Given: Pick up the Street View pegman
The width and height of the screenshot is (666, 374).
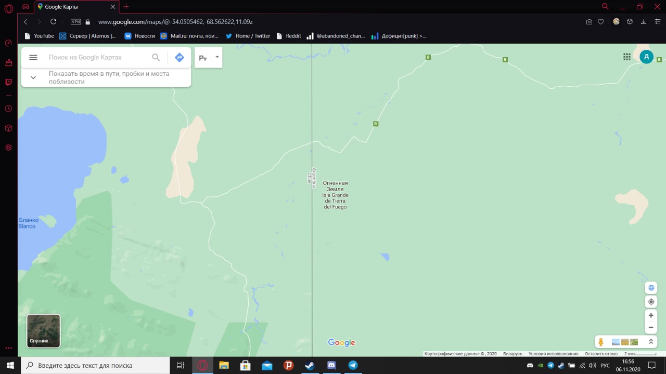Looking at the screenshot, I should coord(601,342).
